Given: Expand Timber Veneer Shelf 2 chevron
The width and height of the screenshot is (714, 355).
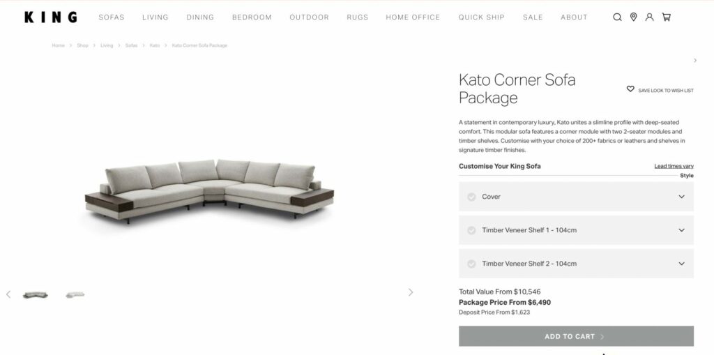Looking at the screenshot, I should pyautogui.click(x=681, y=264).
